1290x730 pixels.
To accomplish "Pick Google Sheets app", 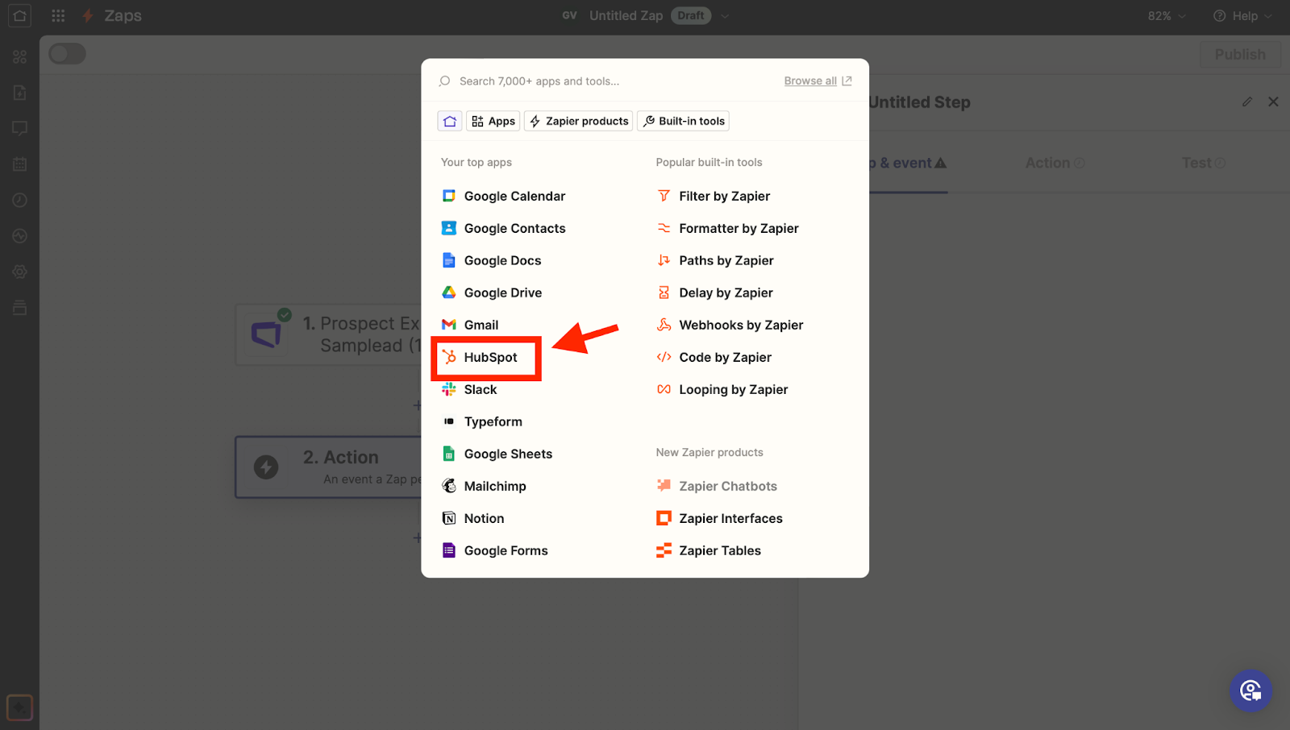I will pyautogui.click(x=497, y=454).
